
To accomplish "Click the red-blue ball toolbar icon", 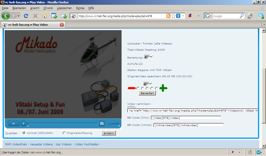I will click(x=190, y=16).
